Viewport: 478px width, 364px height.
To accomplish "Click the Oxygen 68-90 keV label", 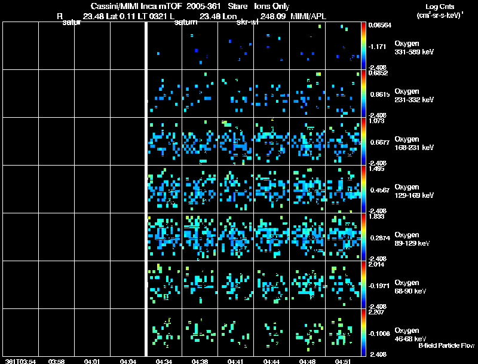I will (410, 287).
